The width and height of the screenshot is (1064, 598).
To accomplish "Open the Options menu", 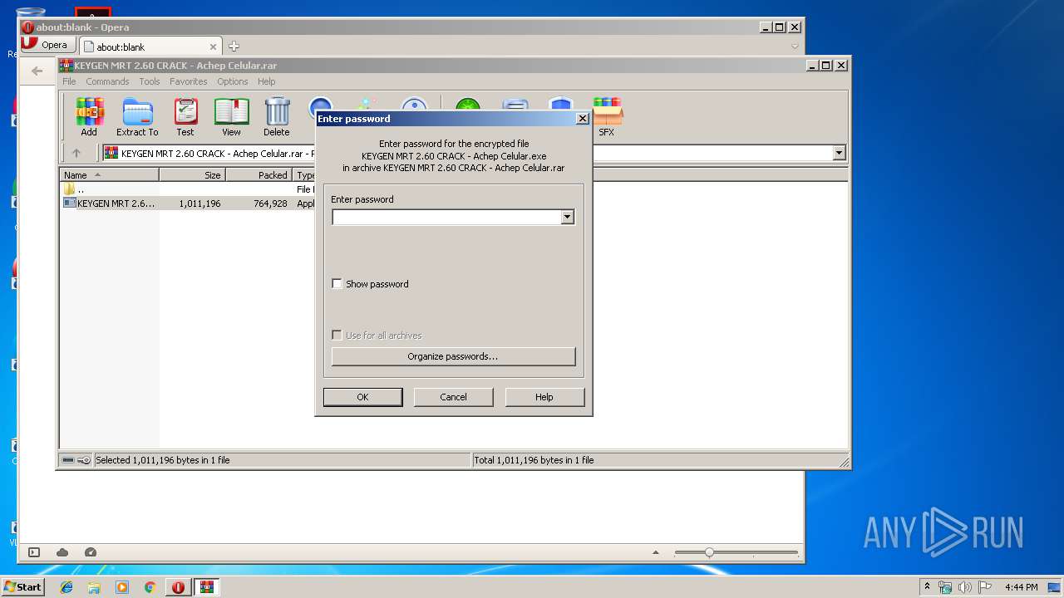I will pyautogui.click(x=233, y=81).
